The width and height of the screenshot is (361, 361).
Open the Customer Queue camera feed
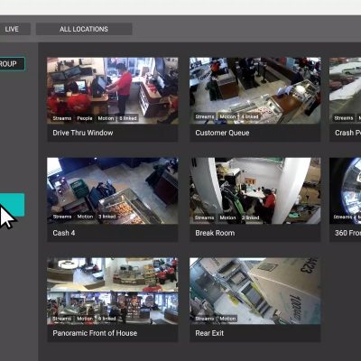[255, 90]
